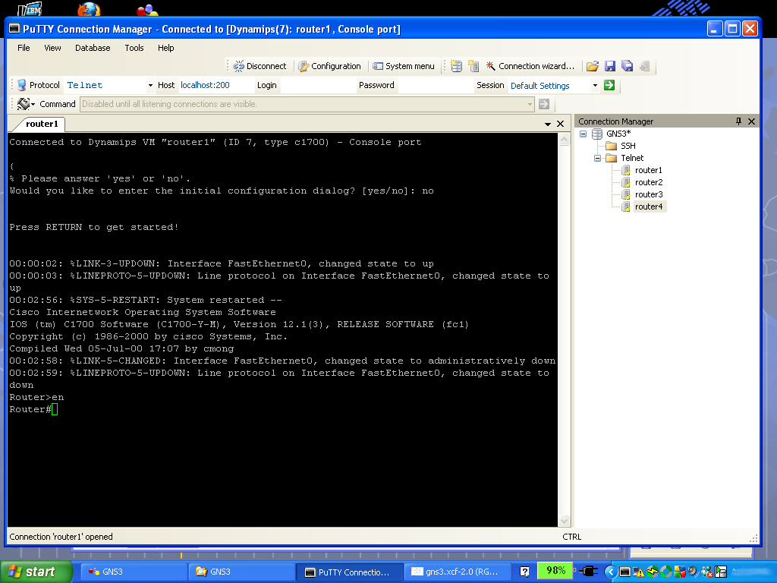Click the Protocol computer icon
777x583 pixels.
[21, 85]
